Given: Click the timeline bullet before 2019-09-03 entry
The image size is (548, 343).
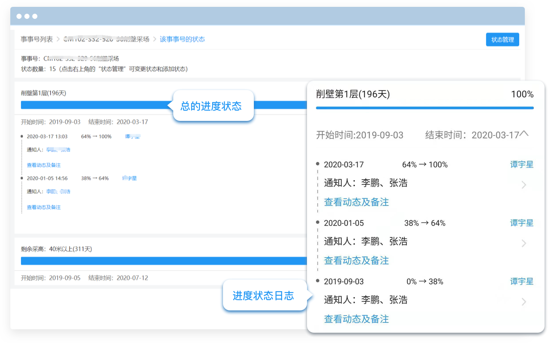Looking at the screenshot, I should tap(317, 281).
